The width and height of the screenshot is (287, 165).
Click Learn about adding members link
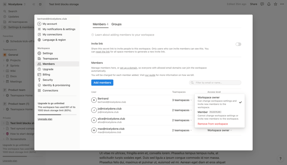123,35
